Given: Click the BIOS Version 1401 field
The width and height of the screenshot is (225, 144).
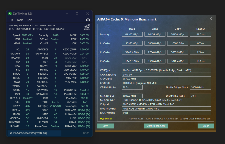Looking at the screenshot, I should [166, 113].
